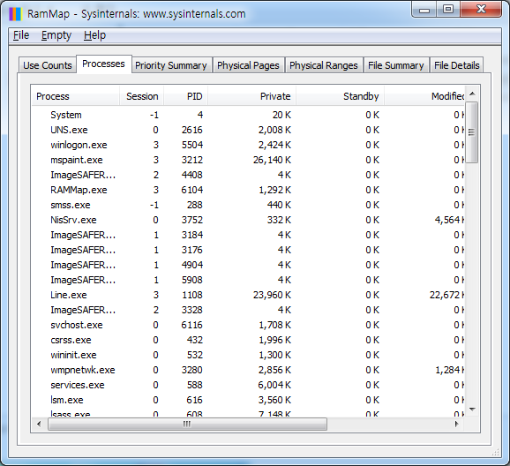This screenshot has height=466, width=510.
Task: Select the csrss.exe row
Action: 248,340
